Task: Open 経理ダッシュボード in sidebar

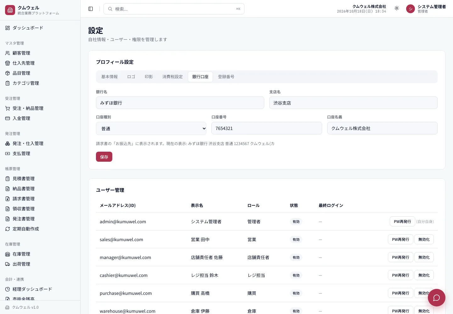Action: (40, 289)
